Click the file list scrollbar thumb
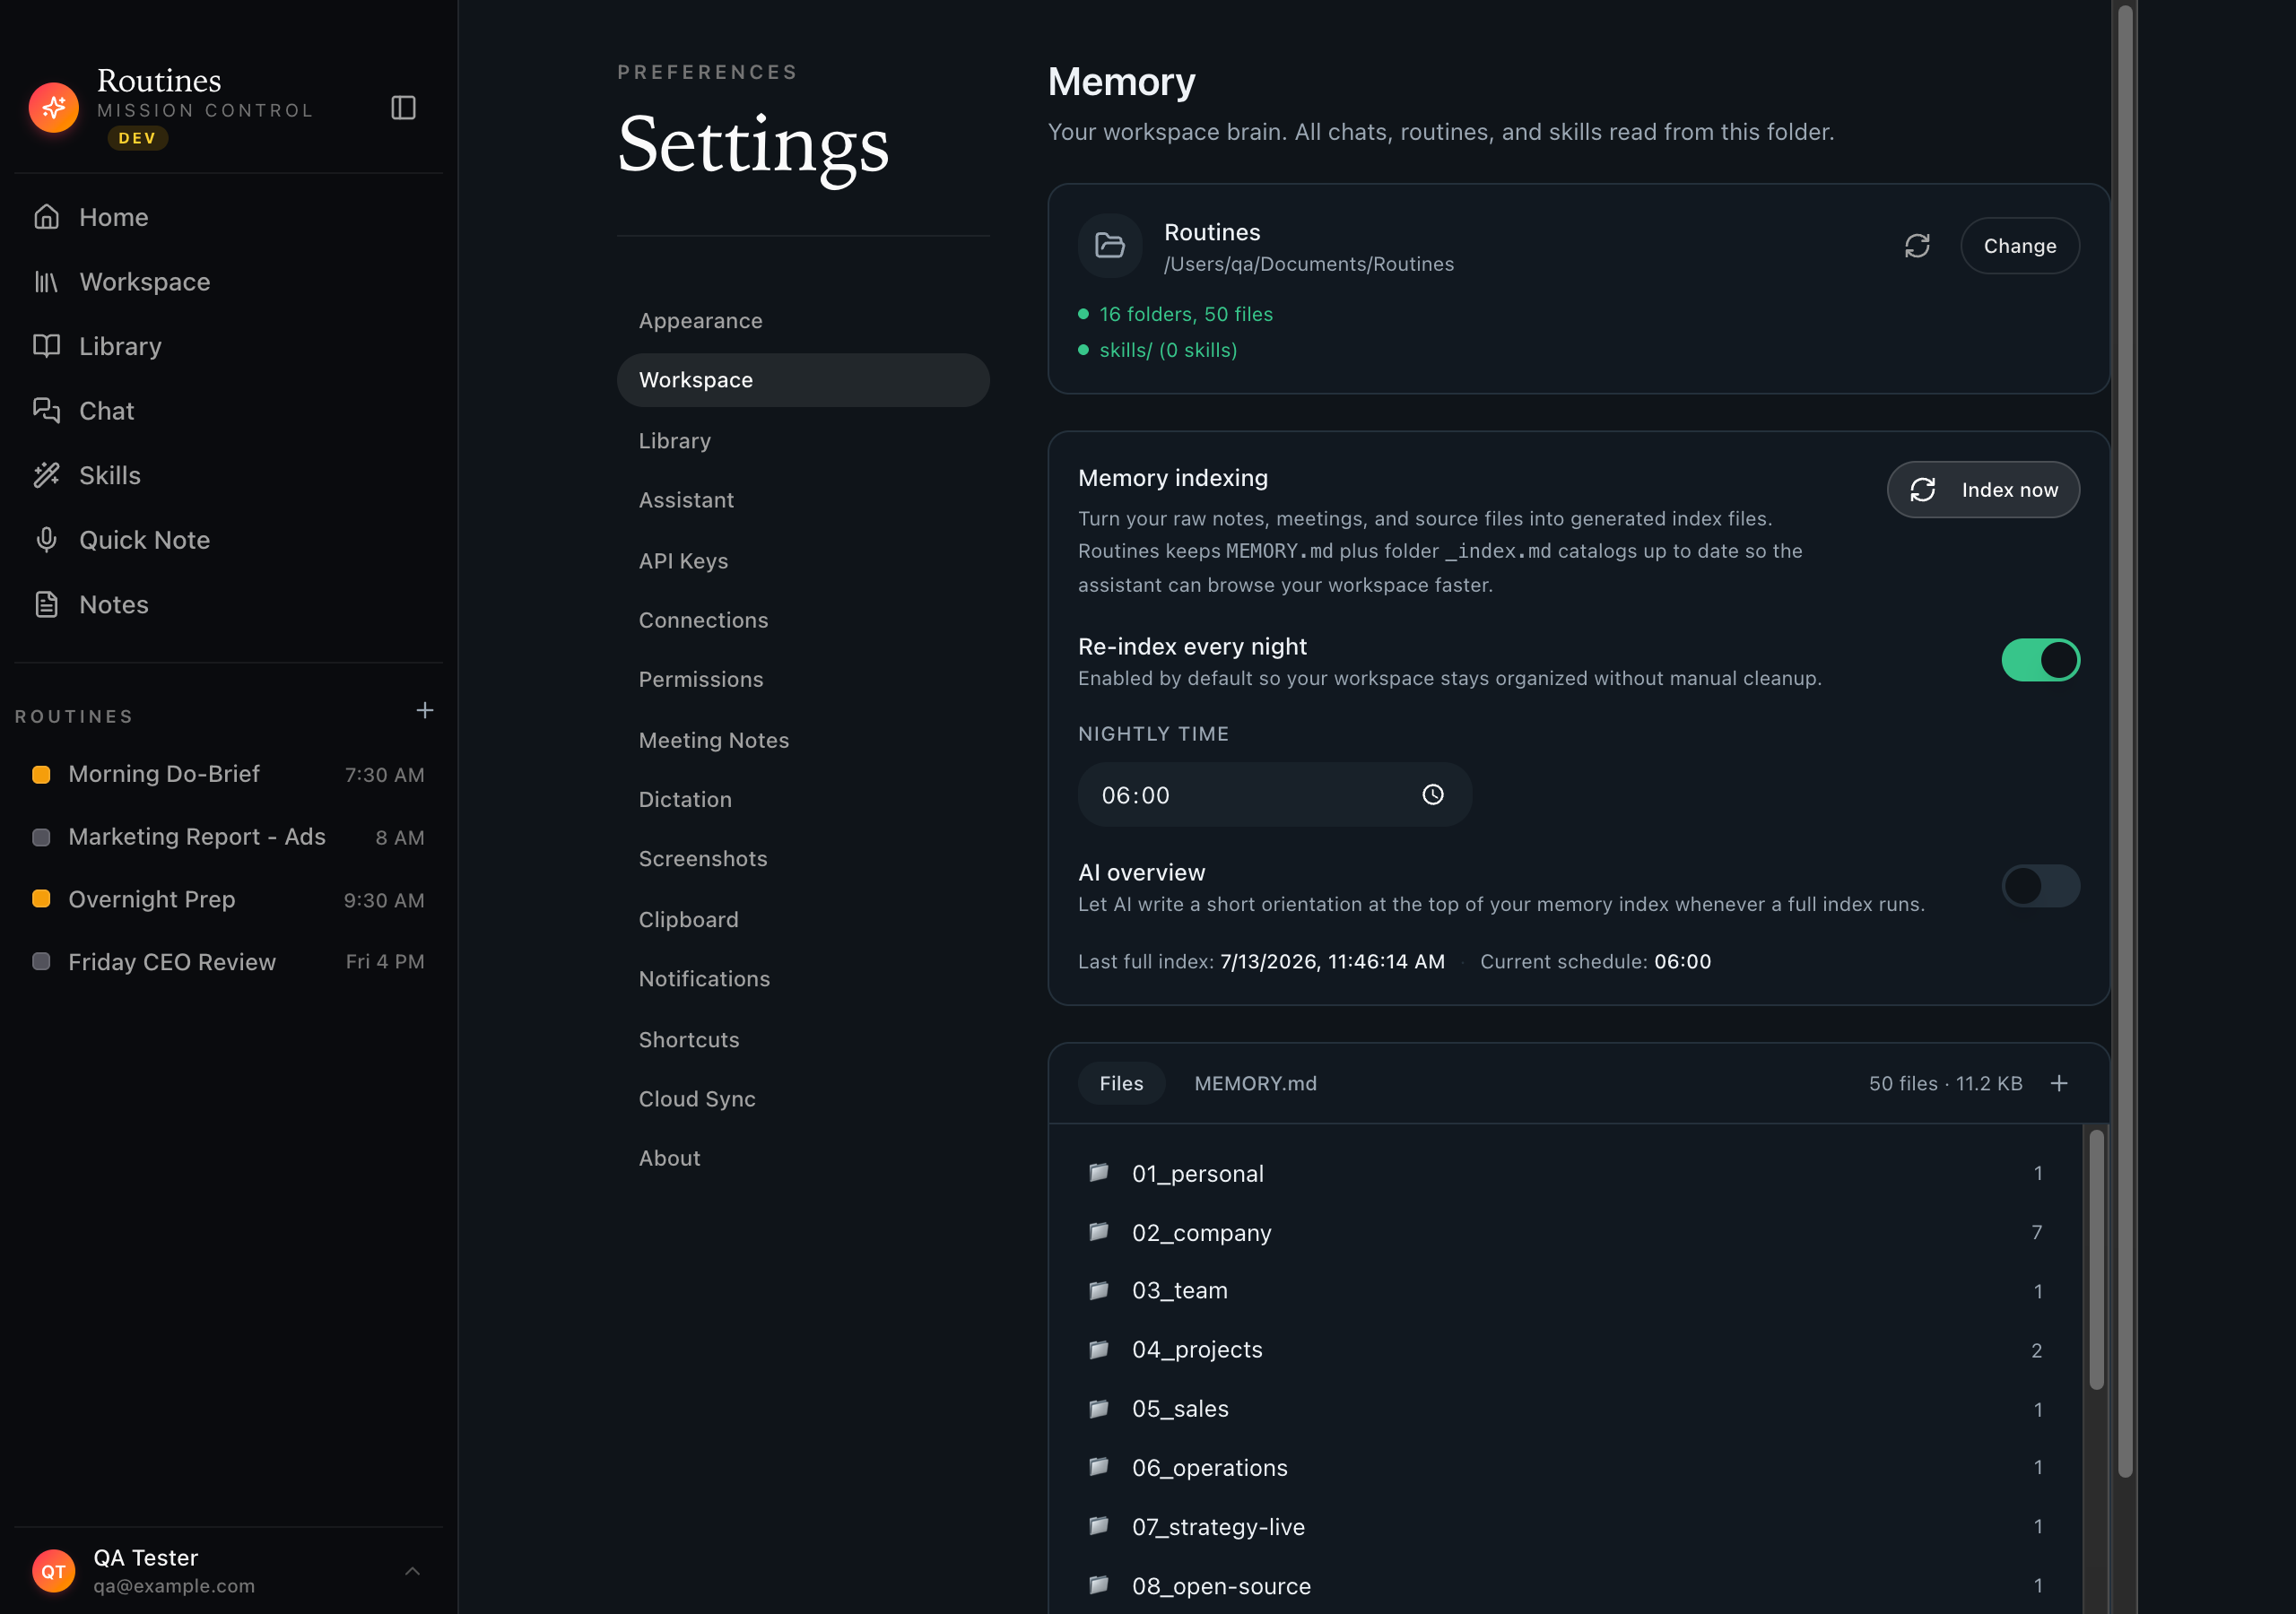The height and width of the screenshot is (1614, 2296). [2096, 1259]
